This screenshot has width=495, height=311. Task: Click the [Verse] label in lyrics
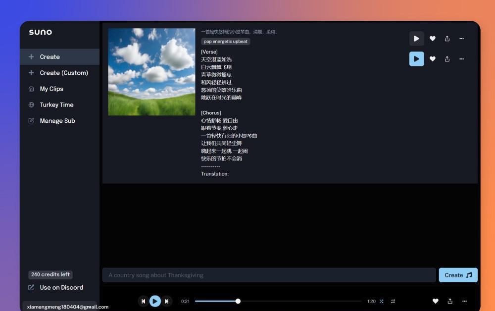tap(209, 52)
